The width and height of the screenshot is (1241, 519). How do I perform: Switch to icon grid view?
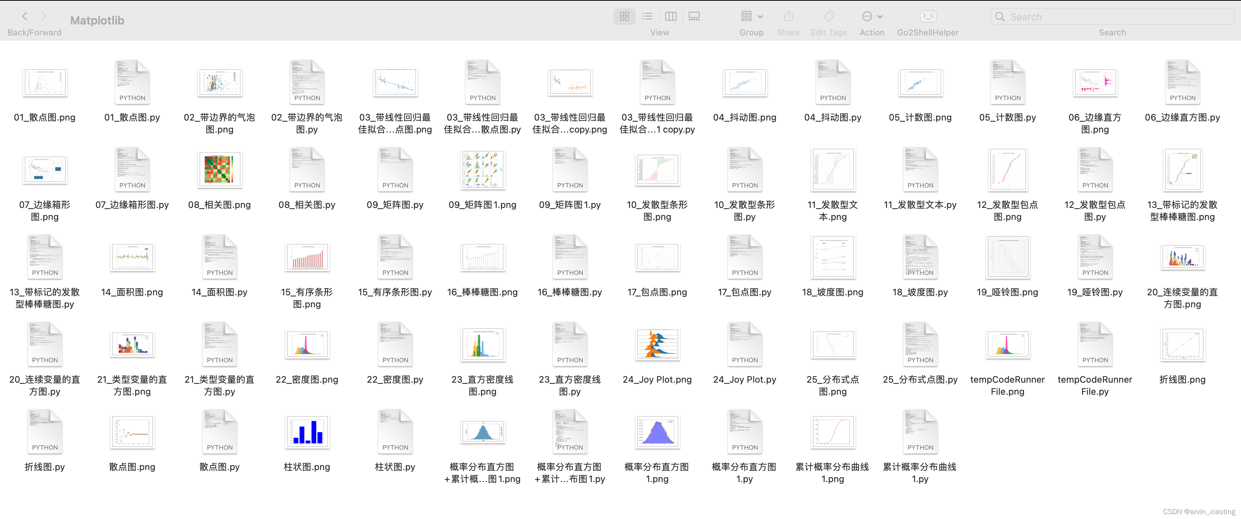(624, 16)
